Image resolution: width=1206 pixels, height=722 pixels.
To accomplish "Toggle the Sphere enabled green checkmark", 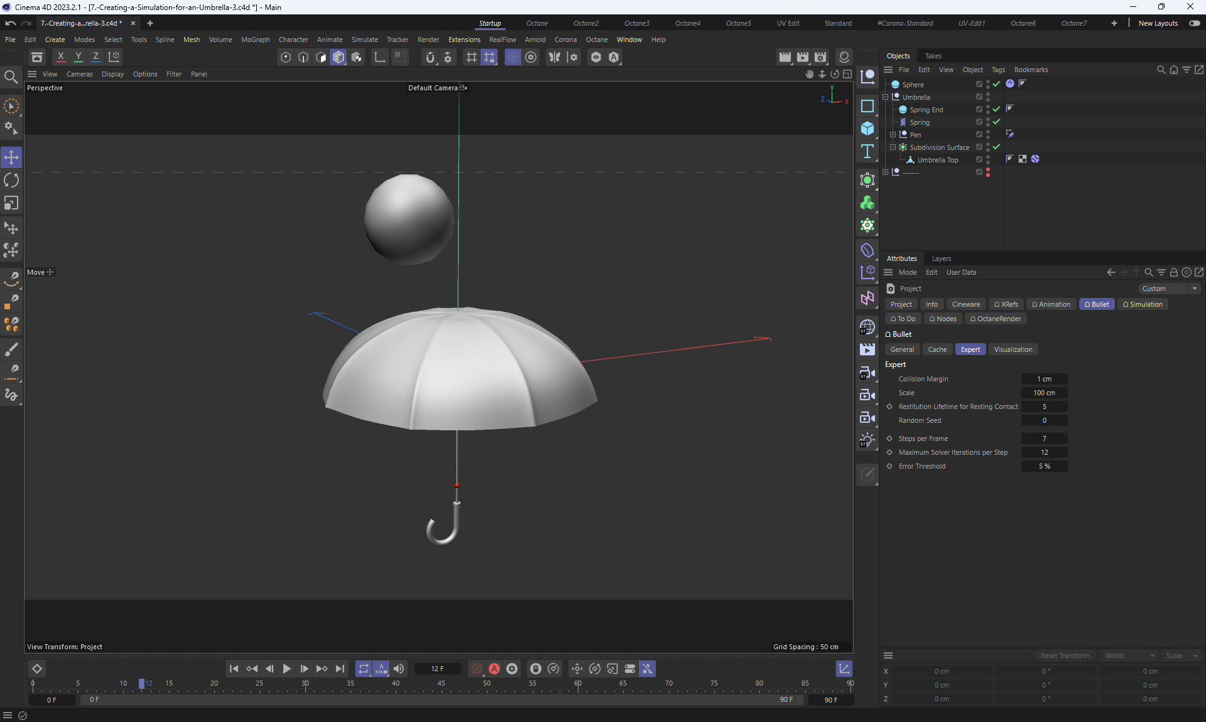I will coord(996,84).
